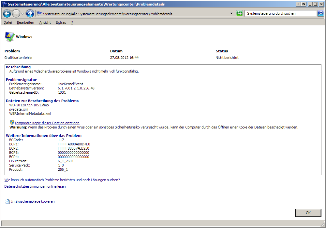Click the OK button
The height and width of the screenshot is (228, 326).
tap(308, 213)
